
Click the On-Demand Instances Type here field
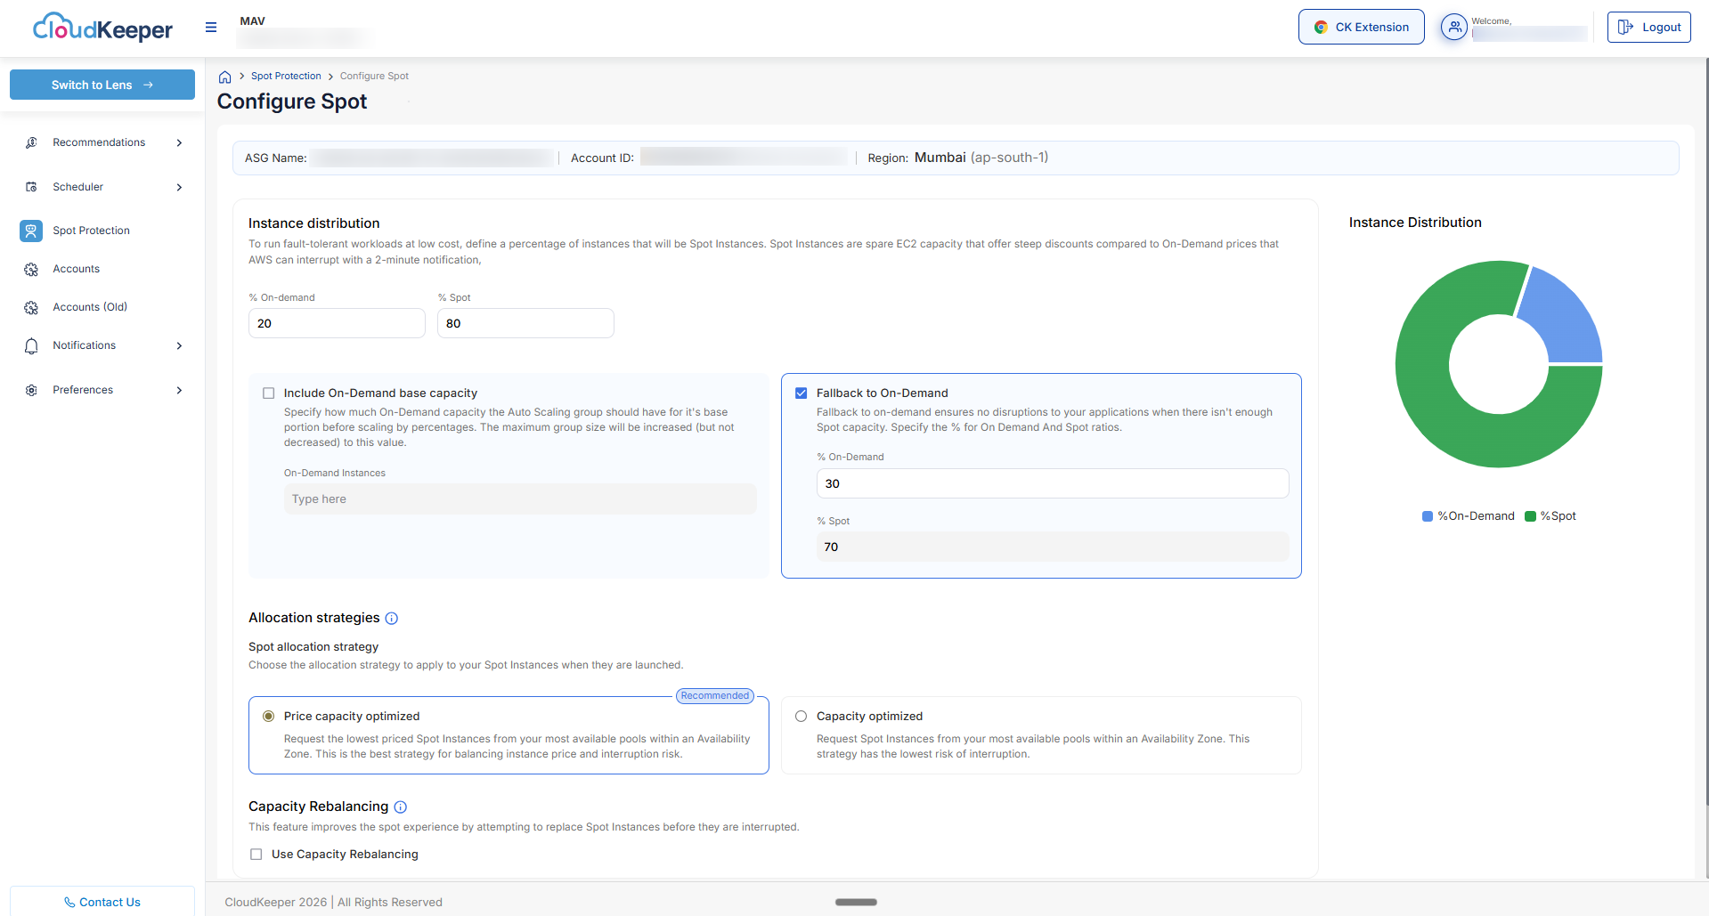pos(520,499)
